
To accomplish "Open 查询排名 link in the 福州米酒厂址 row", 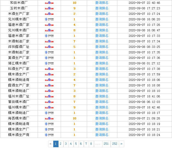I will (102, 96).
